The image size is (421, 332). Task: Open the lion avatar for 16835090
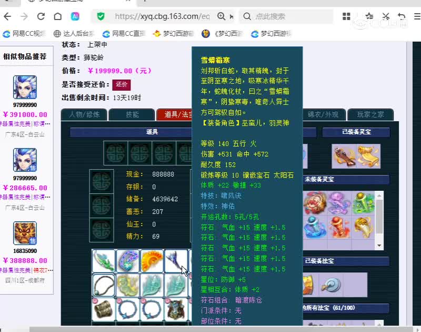click(25, 233)
